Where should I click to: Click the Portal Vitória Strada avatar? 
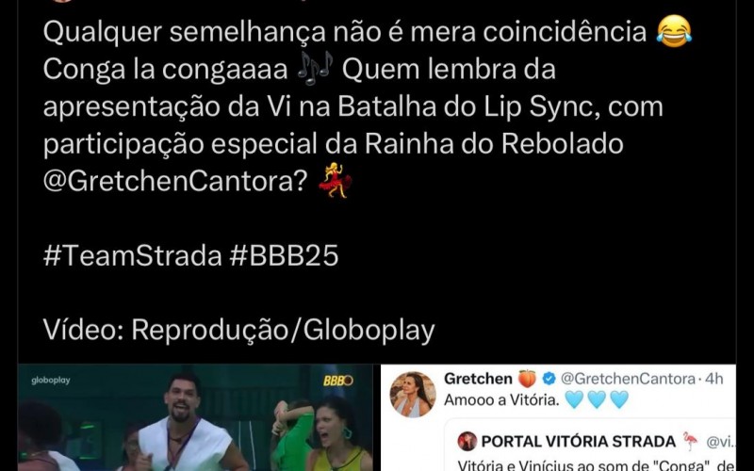pyautogui.click(x=467, y=441)
